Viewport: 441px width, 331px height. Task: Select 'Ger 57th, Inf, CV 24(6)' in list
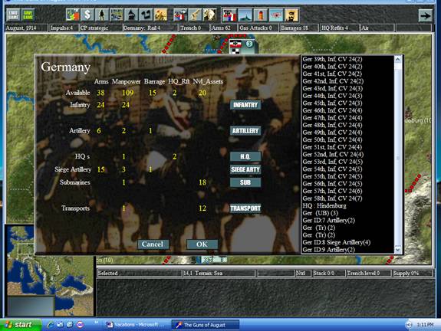pos(332,191)
